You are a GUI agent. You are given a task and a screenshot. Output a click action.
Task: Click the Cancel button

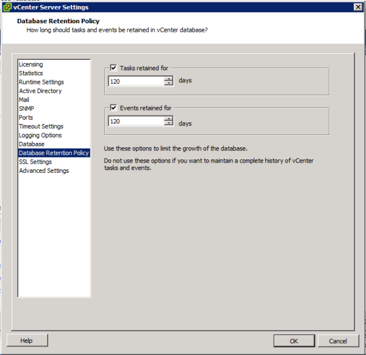(338, 341)
